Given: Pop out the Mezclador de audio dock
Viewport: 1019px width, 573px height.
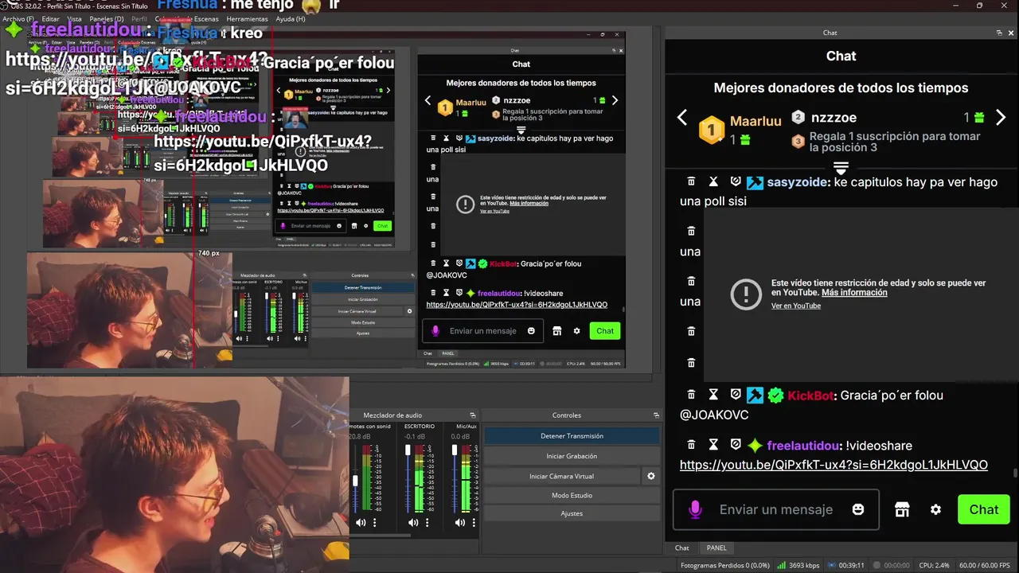Looking at the screenshot, I should tap(472, 415).
